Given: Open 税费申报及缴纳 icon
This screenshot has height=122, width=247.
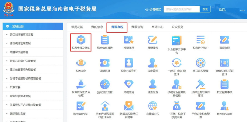Looking at the screenshot, I should [x=81, y=40].
